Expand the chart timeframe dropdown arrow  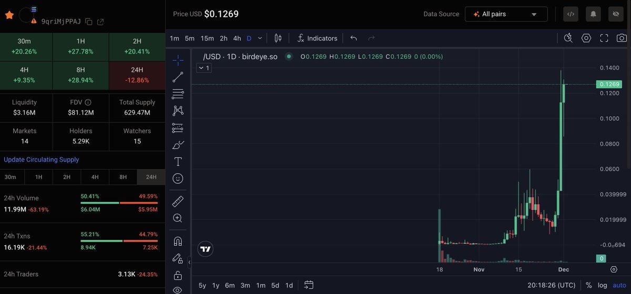coord(260,38)
